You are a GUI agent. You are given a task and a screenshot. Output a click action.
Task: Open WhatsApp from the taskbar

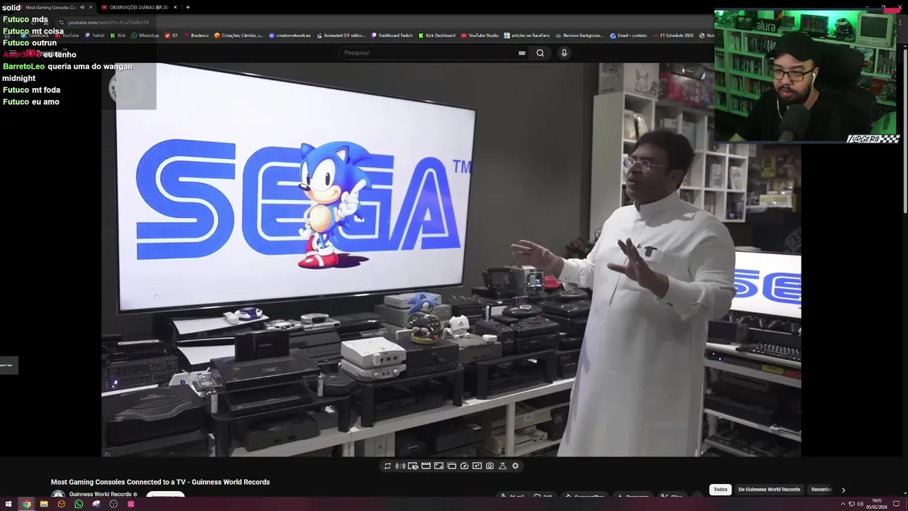click(x=79, y=504)
